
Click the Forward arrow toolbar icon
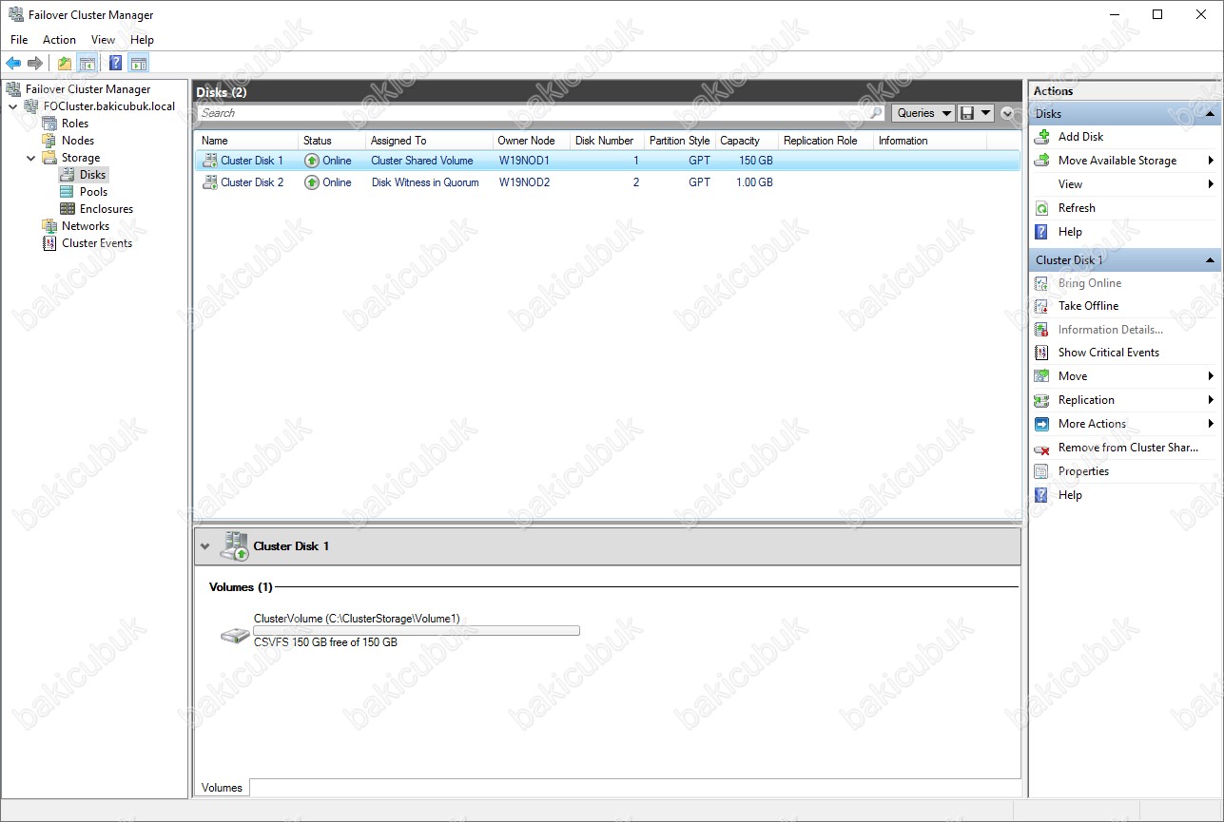[x=35, y=64]
